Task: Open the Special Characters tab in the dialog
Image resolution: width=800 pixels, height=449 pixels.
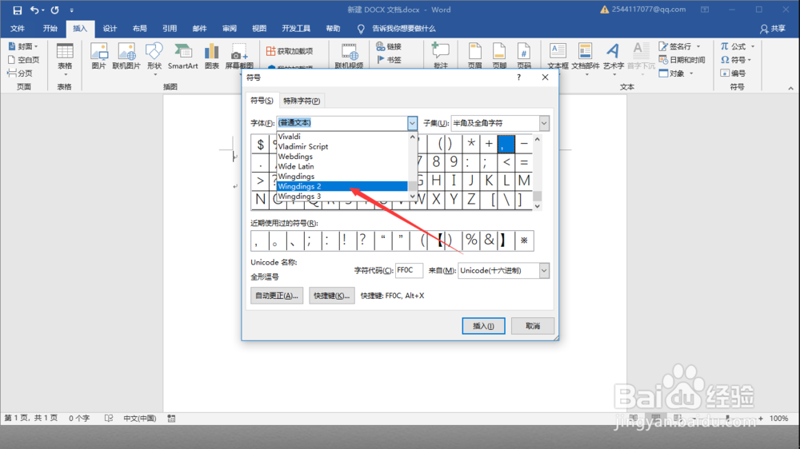Action: click(x=302, y=101)
